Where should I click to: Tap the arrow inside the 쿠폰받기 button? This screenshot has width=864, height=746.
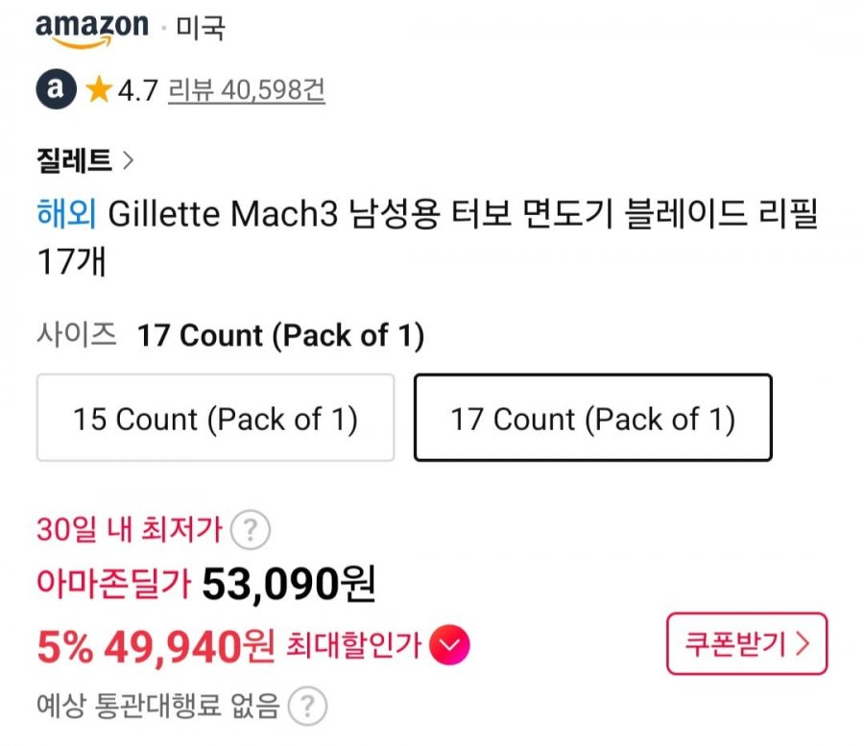click(803, 644)
